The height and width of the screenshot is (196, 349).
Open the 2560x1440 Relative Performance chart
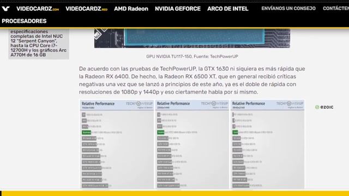[x=192, y=144]
